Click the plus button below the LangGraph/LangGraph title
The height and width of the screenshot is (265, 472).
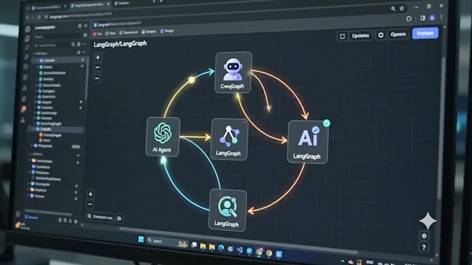pos(98,57)
